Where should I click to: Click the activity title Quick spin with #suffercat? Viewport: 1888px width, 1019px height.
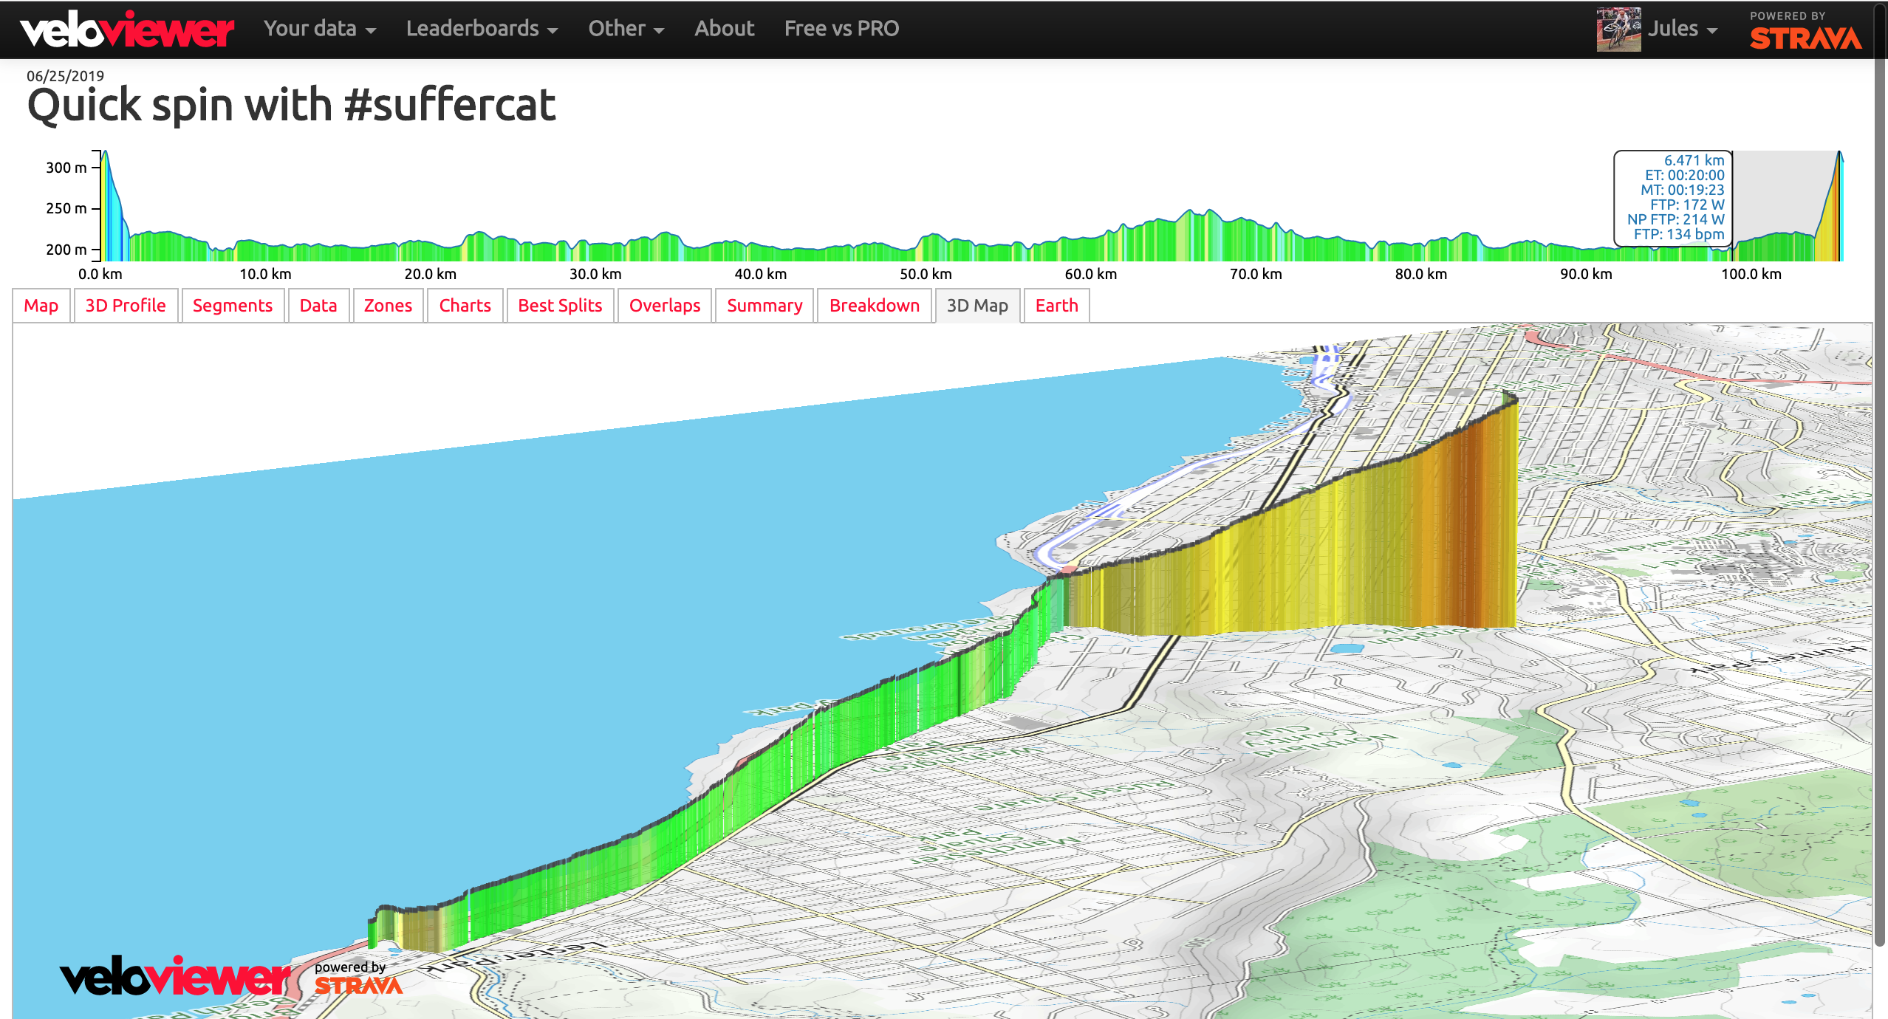[291, 105]
